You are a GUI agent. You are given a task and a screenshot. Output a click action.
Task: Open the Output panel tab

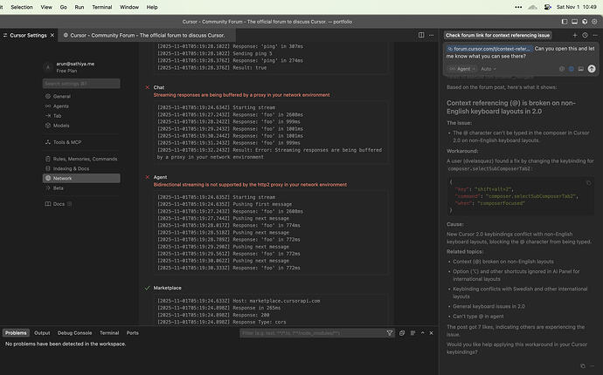tap(42, 332)
